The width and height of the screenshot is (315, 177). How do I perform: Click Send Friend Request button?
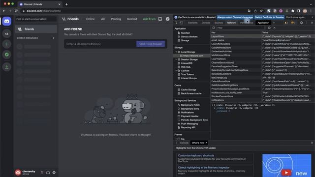coord(151,44)
